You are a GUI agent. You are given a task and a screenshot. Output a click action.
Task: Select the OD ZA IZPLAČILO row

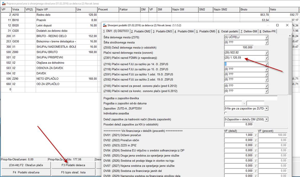click(x=51, y=84)
